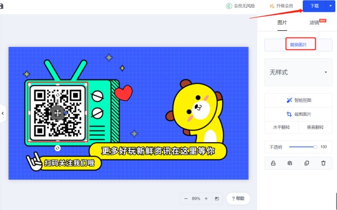The width and height of the screenshot is (337, 210).
Task: Click the duplicate copy icon
Action: (x=307, y=163)
